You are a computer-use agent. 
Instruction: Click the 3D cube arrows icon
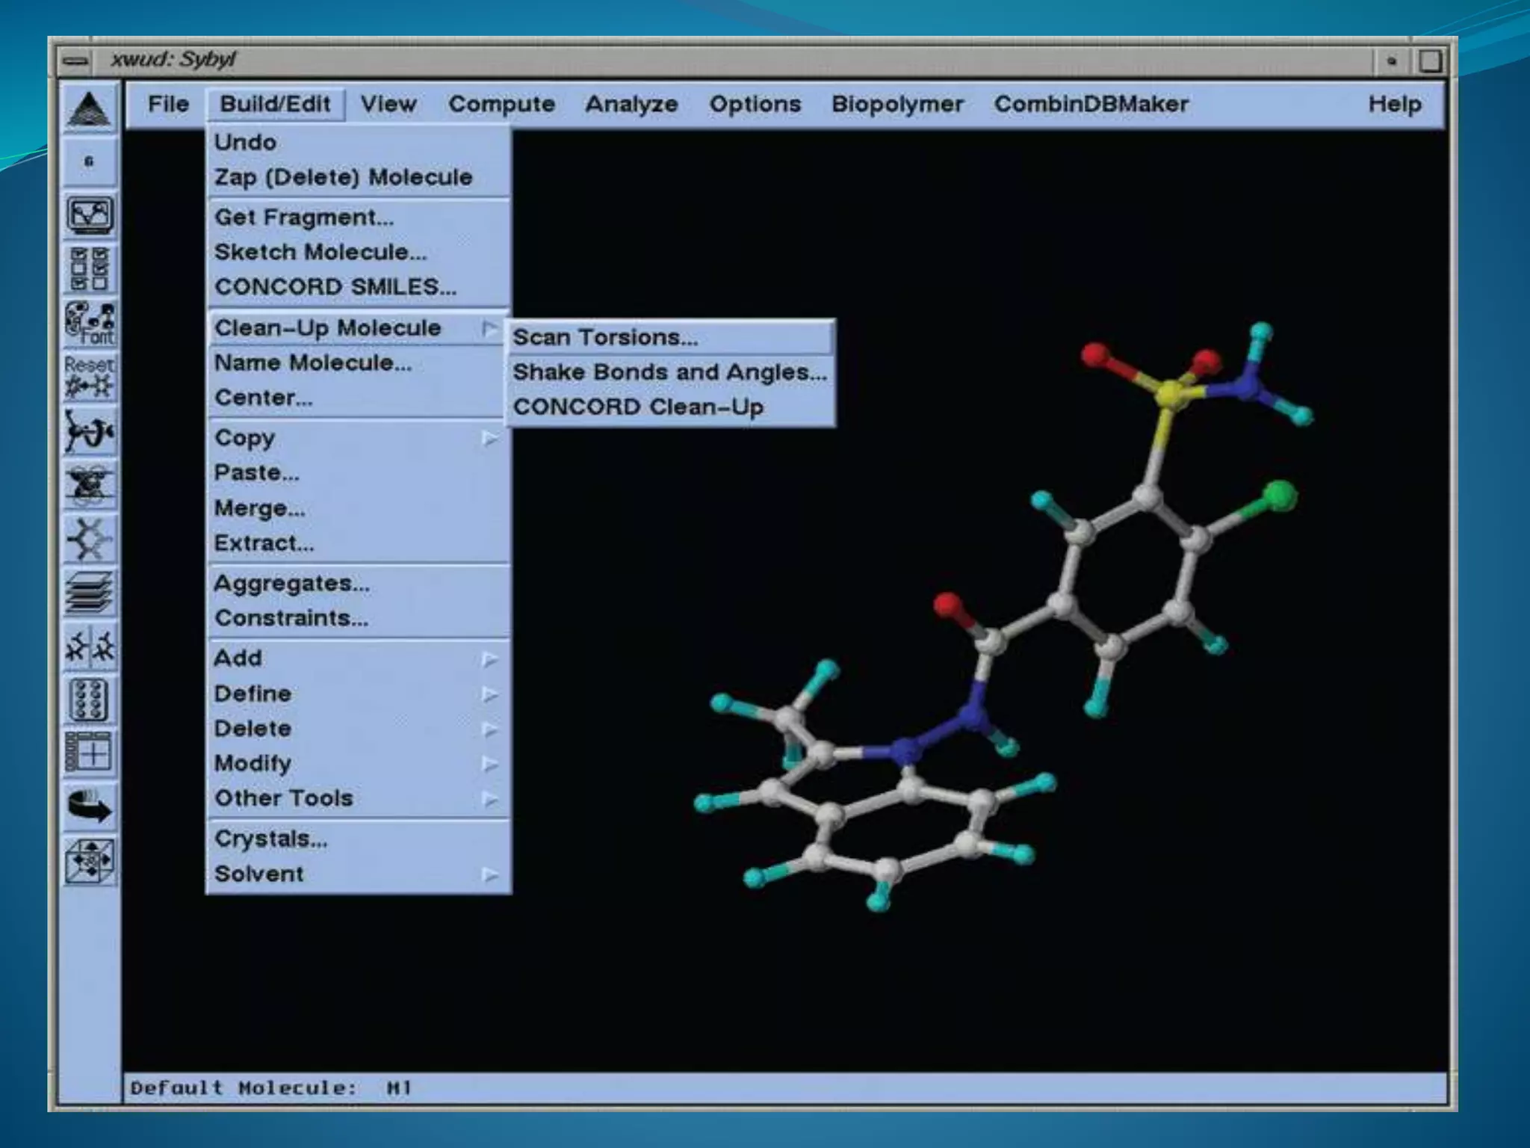pyautogui.click(x=90, y=861)
